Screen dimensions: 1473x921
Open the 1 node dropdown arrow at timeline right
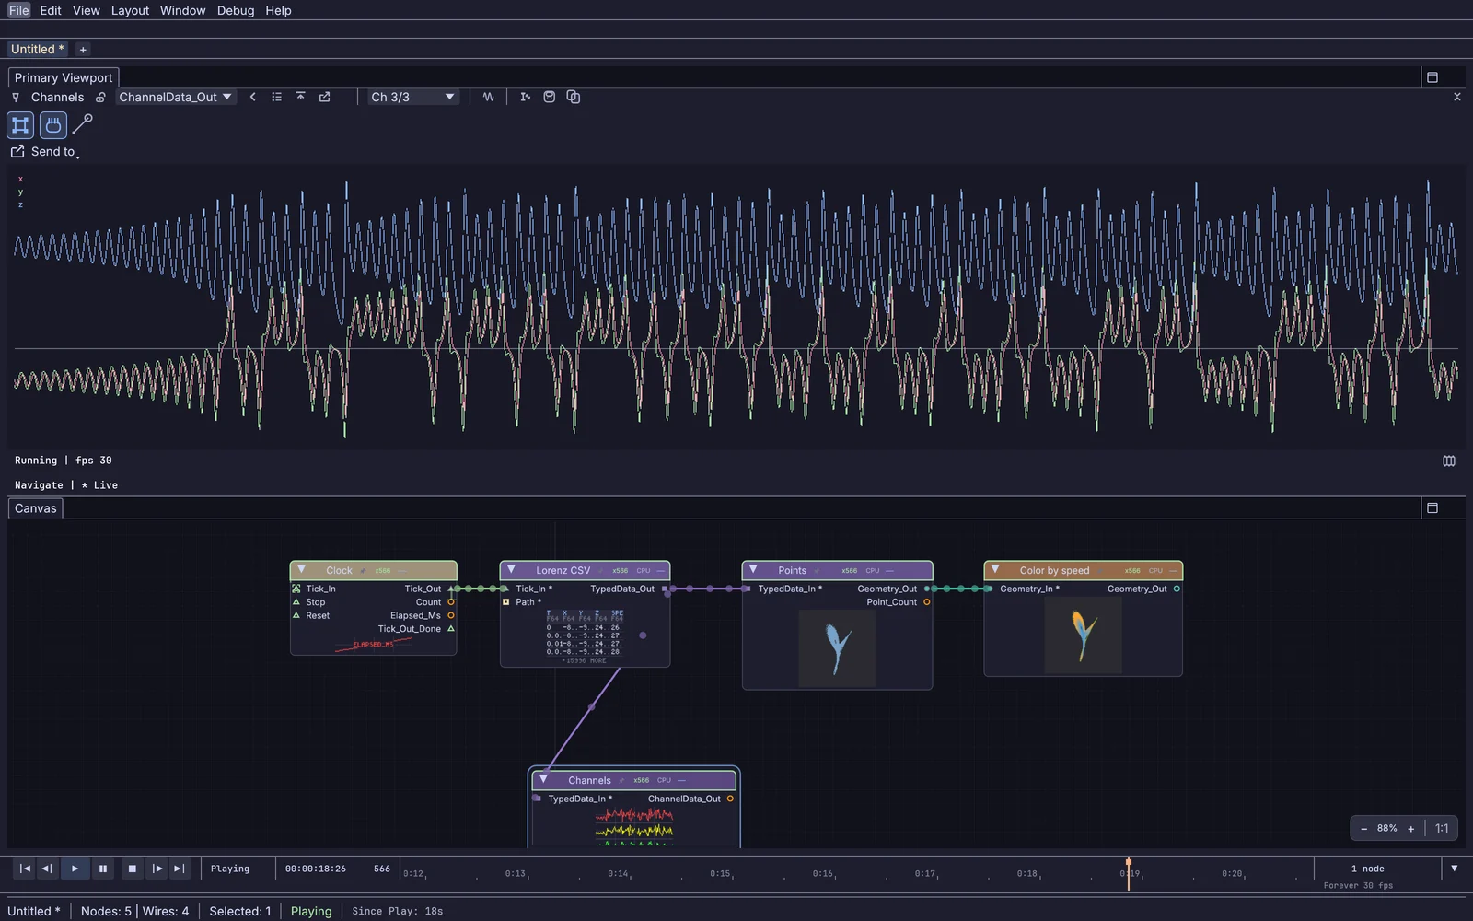1455,869
